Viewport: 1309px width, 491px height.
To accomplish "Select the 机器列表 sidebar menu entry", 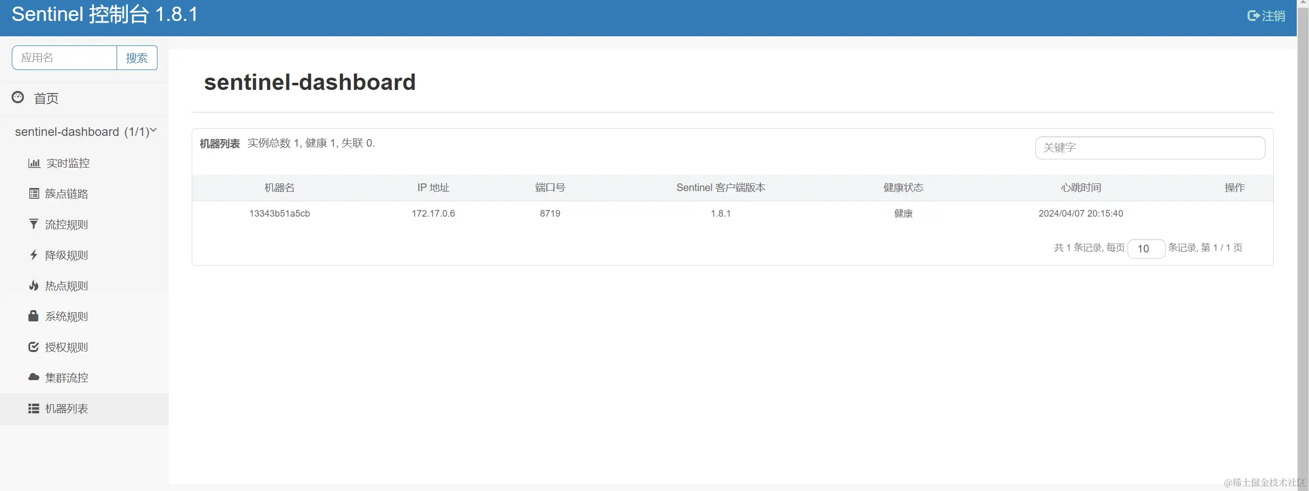I will [66, 408].
